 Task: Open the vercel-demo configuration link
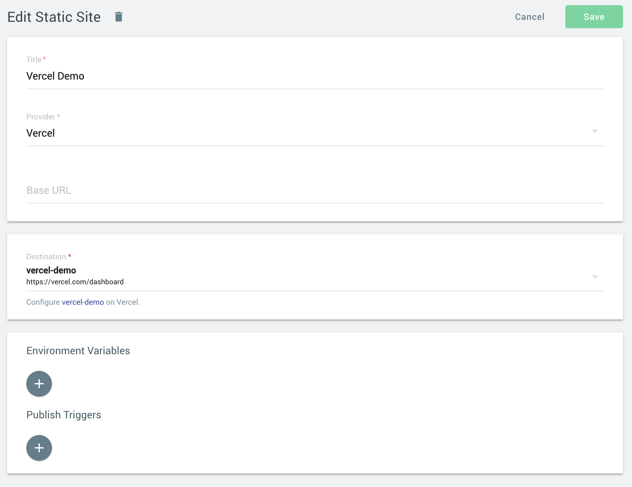[83, 302]
